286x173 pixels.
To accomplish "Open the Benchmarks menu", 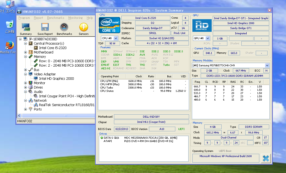I will pos(56,18).
